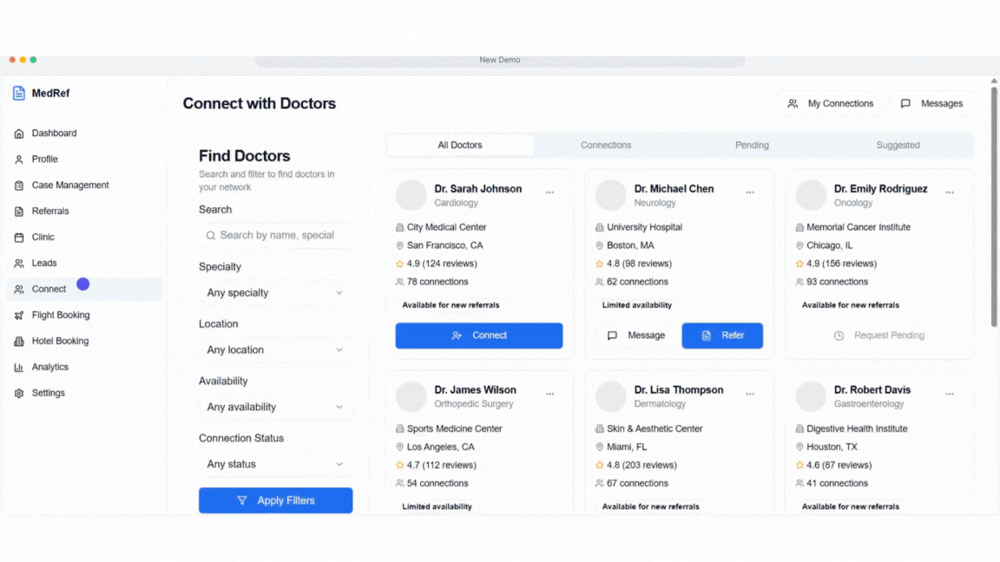Open the Any availability dropdown
The width and height of the screenshot is (1000, 562).
click(x=275, y=407)
